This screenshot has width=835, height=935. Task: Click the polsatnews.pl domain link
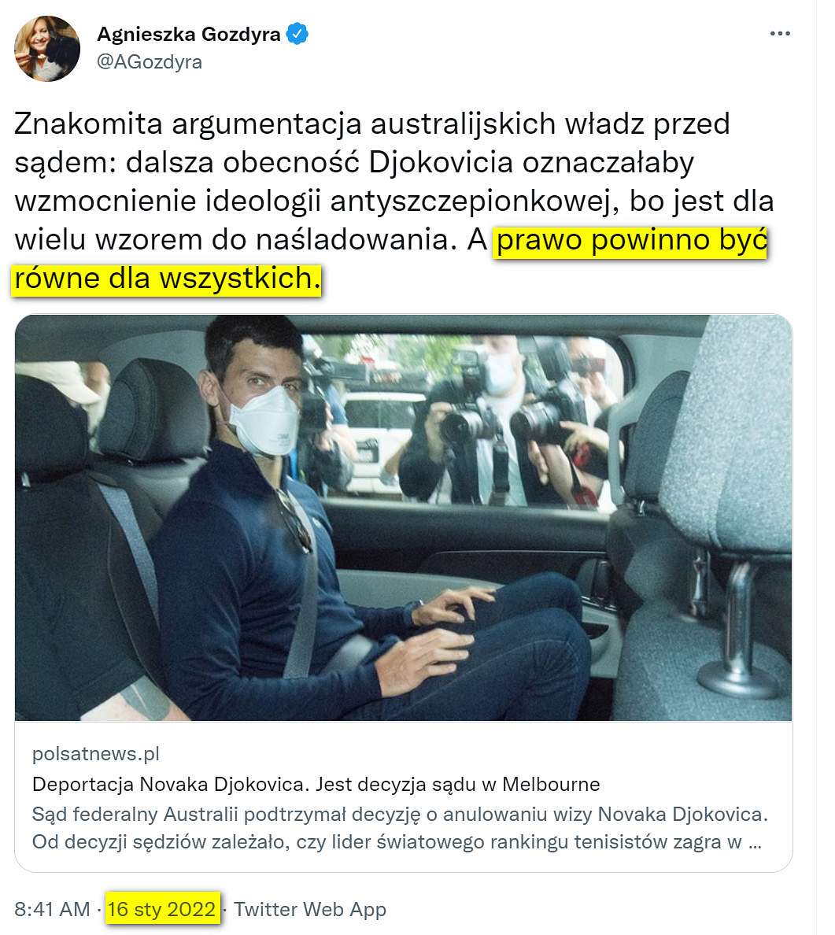coord(96,754)
